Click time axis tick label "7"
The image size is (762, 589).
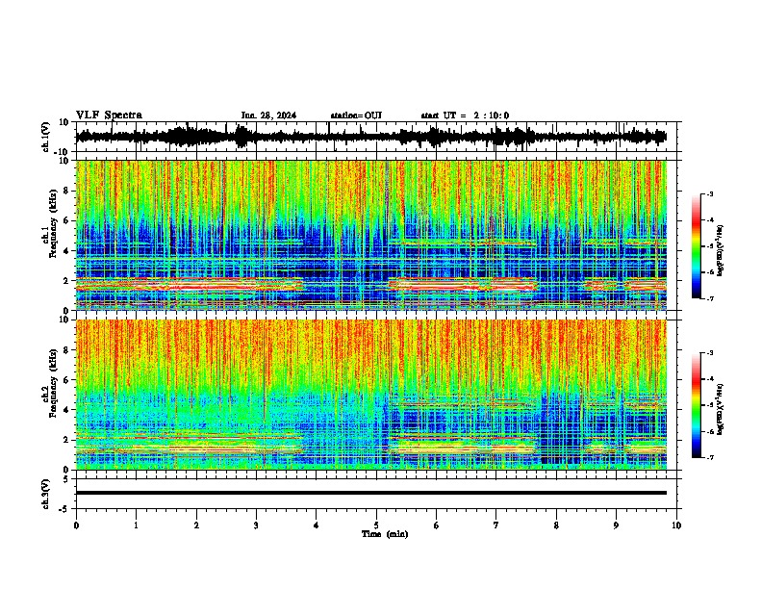pos(496,525)
